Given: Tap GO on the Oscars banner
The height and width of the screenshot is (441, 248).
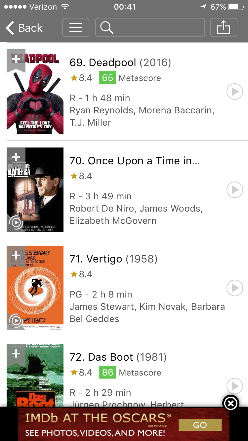Looking at the screenshot, I should [200, 425].
